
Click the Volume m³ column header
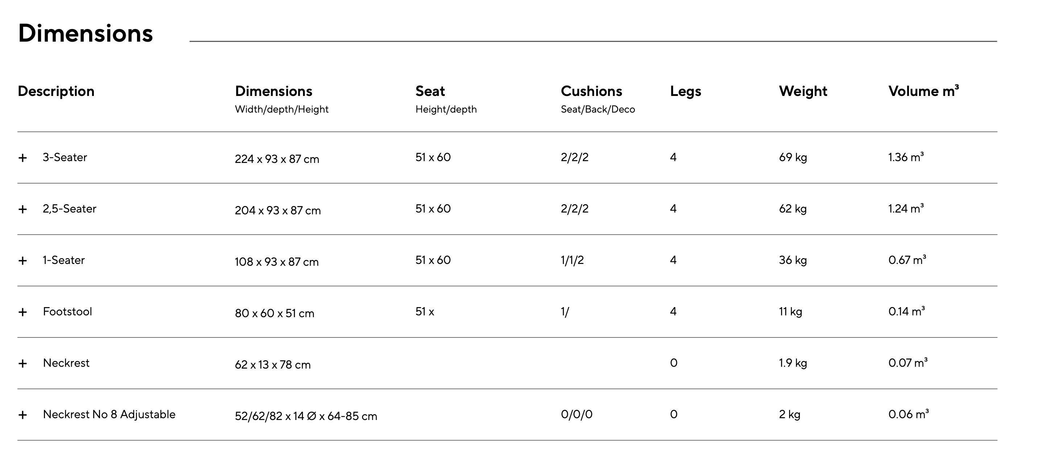click(924, 91)
